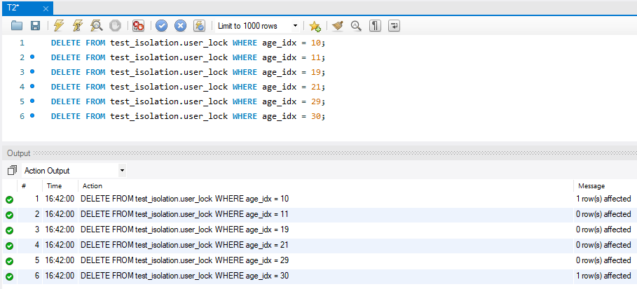This screenshot has width=637, height=289.
Task: Click the Output panel title bar
Action: tap(320, 153)
